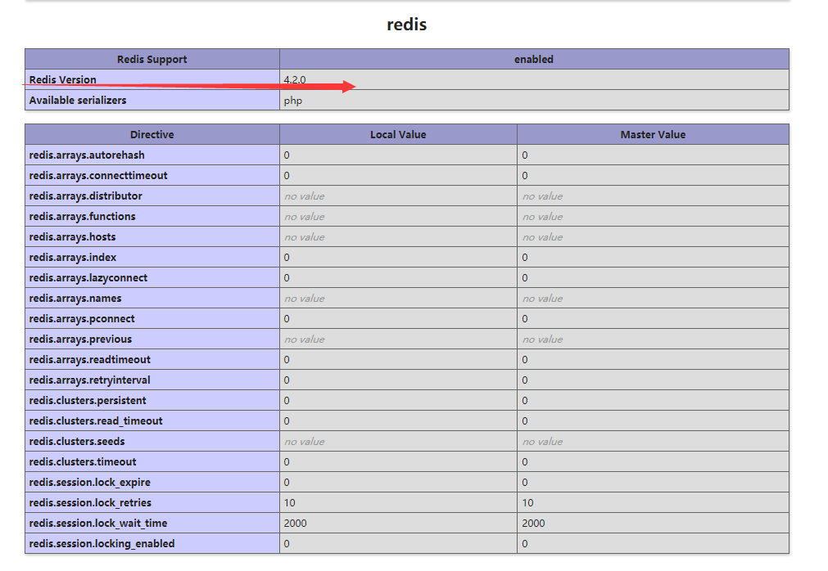The image size is (828, 571).
Task: Click local value 10 of lock_retries
Action: pyautogui.click(x=289, y=503)
